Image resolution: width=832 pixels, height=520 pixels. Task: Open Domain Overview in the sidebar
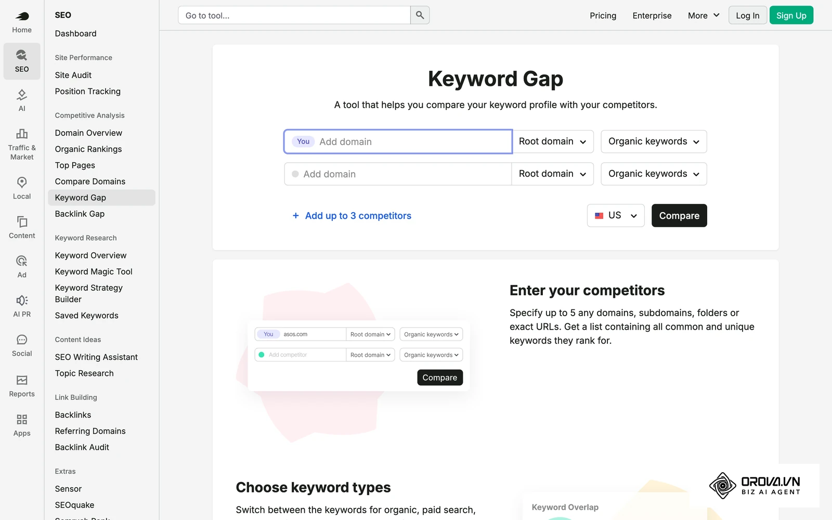[88, 133]
